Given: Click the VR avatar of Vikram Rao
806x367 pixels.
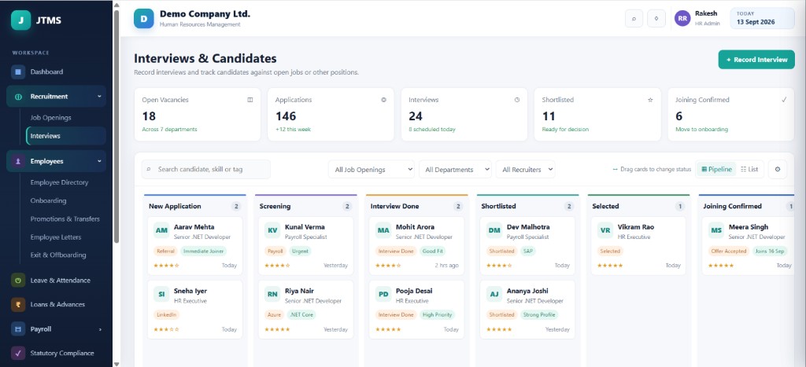Looking at the screenshot, I should (x=605, y=230).
